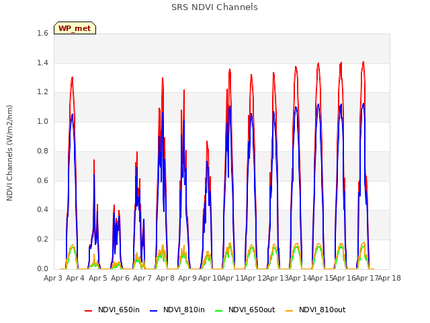This screenshot has width=430, height=323.
Task: Click the 0.0 y-axis tick label
Action: 42,268
